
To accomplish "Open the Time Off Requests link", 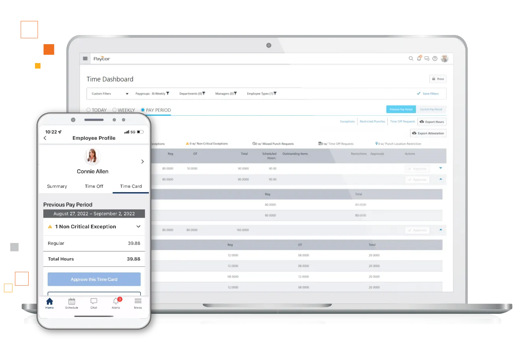I will 403,122.
